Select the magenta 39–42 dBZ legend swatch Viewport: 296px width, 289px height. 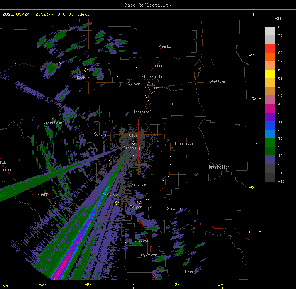(x=270, y=108)
